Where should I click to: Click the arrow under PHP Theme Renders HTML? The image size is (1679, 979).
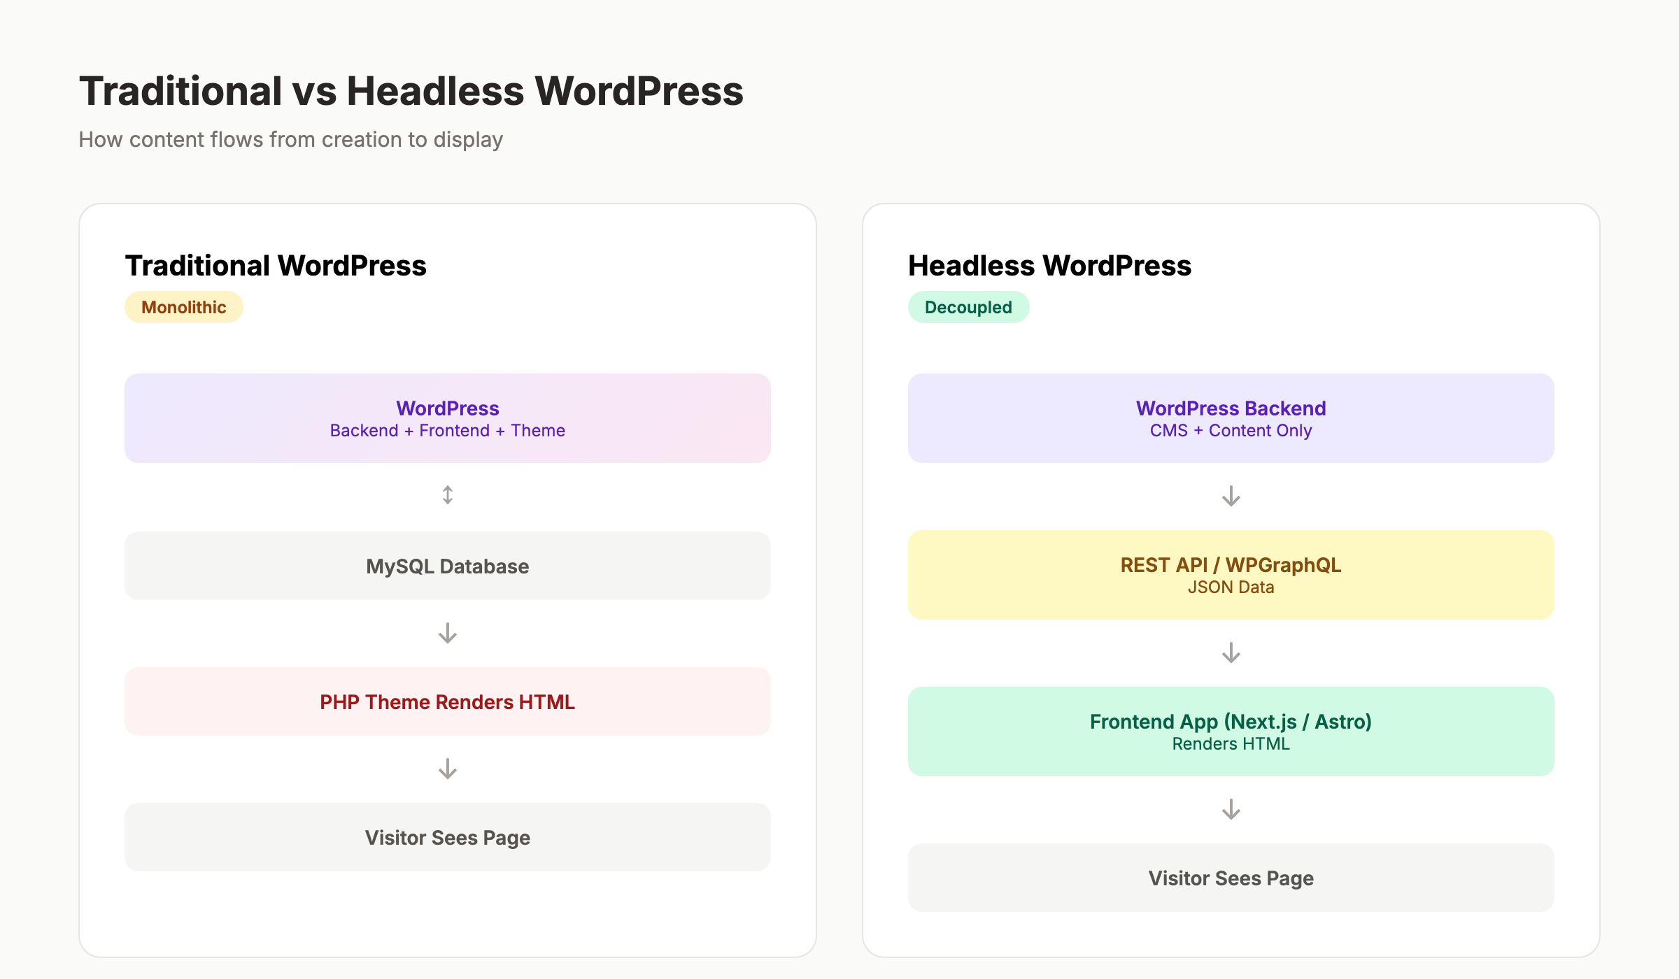pyautogui.click(x=447, y=769)
